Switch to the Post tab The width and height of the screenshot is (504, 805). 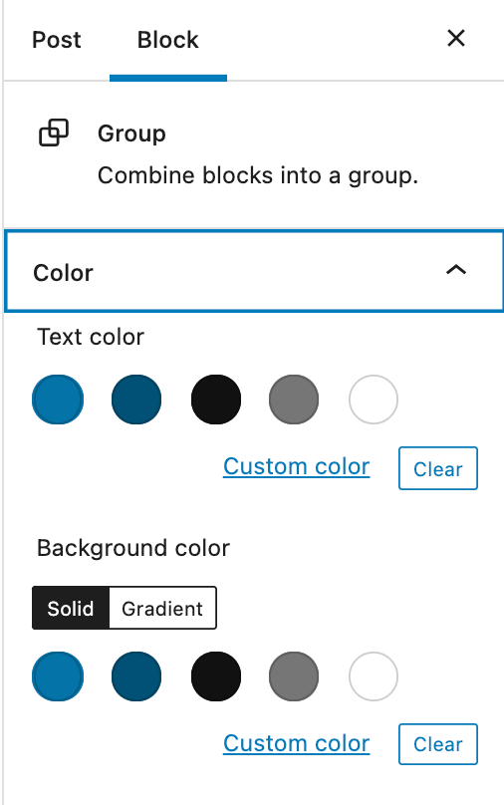pos(57,40)
